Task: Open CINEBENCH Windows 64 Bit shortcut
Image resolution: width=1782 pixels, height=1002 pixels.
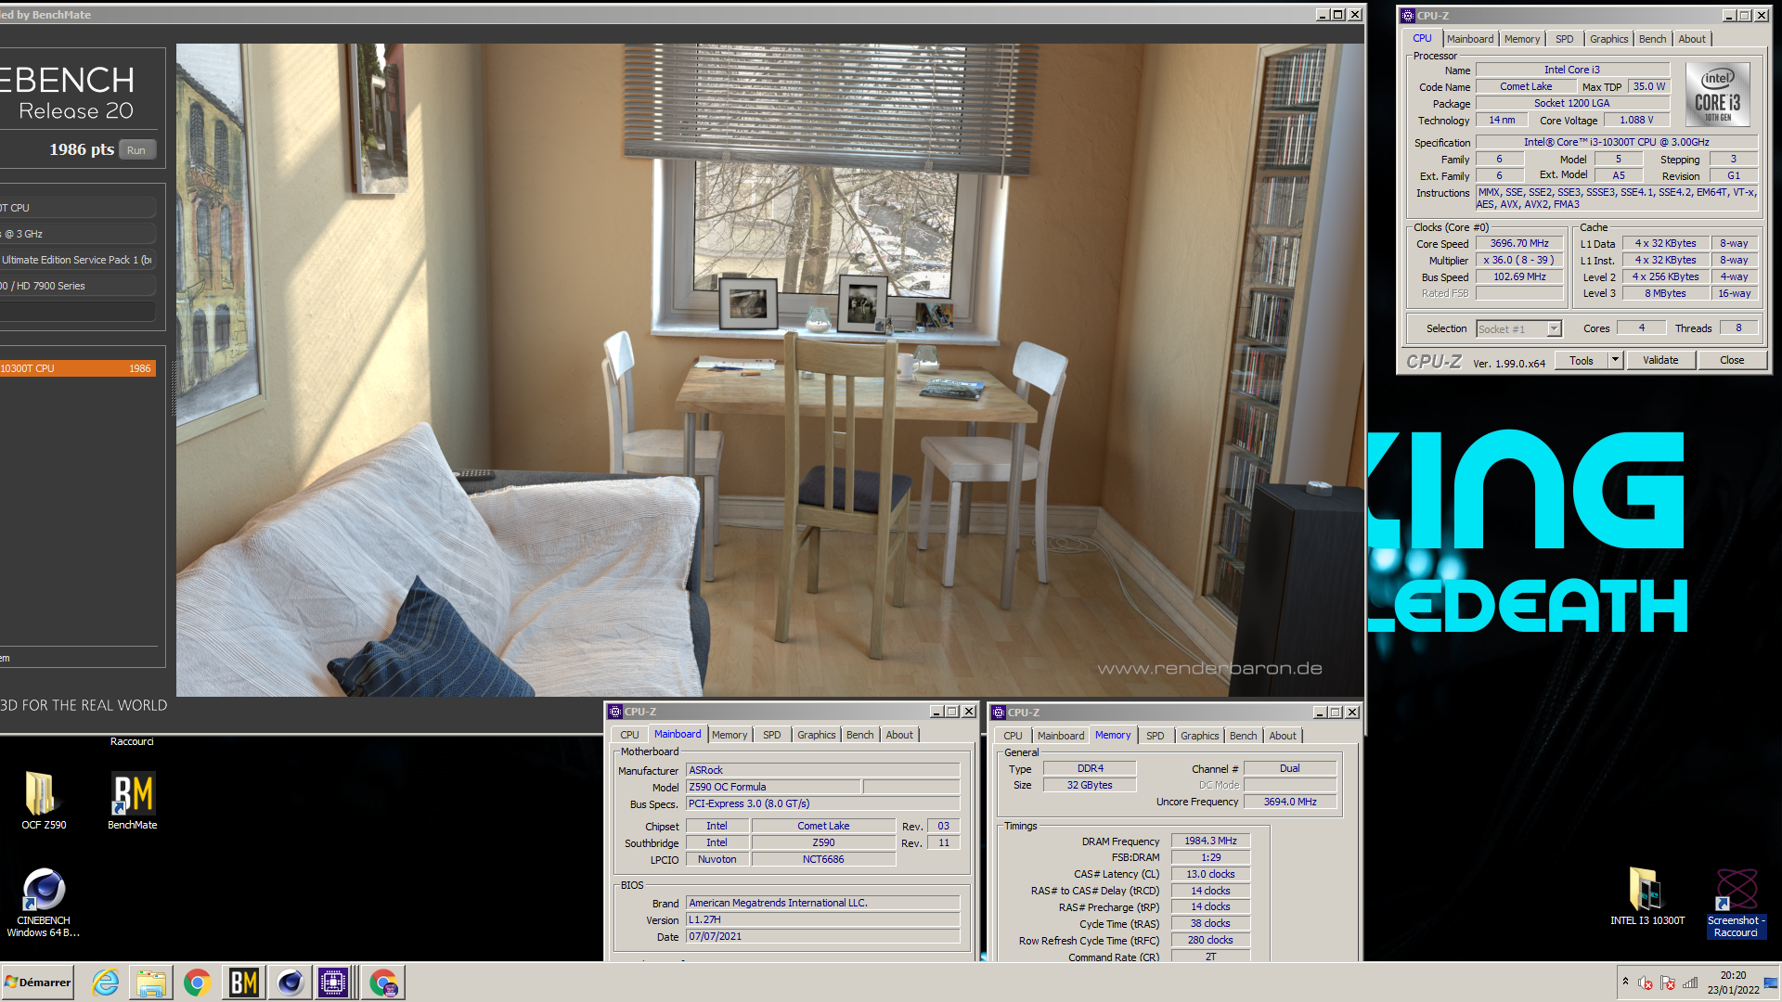Action: pyautogui.click(x=44, y=902)
